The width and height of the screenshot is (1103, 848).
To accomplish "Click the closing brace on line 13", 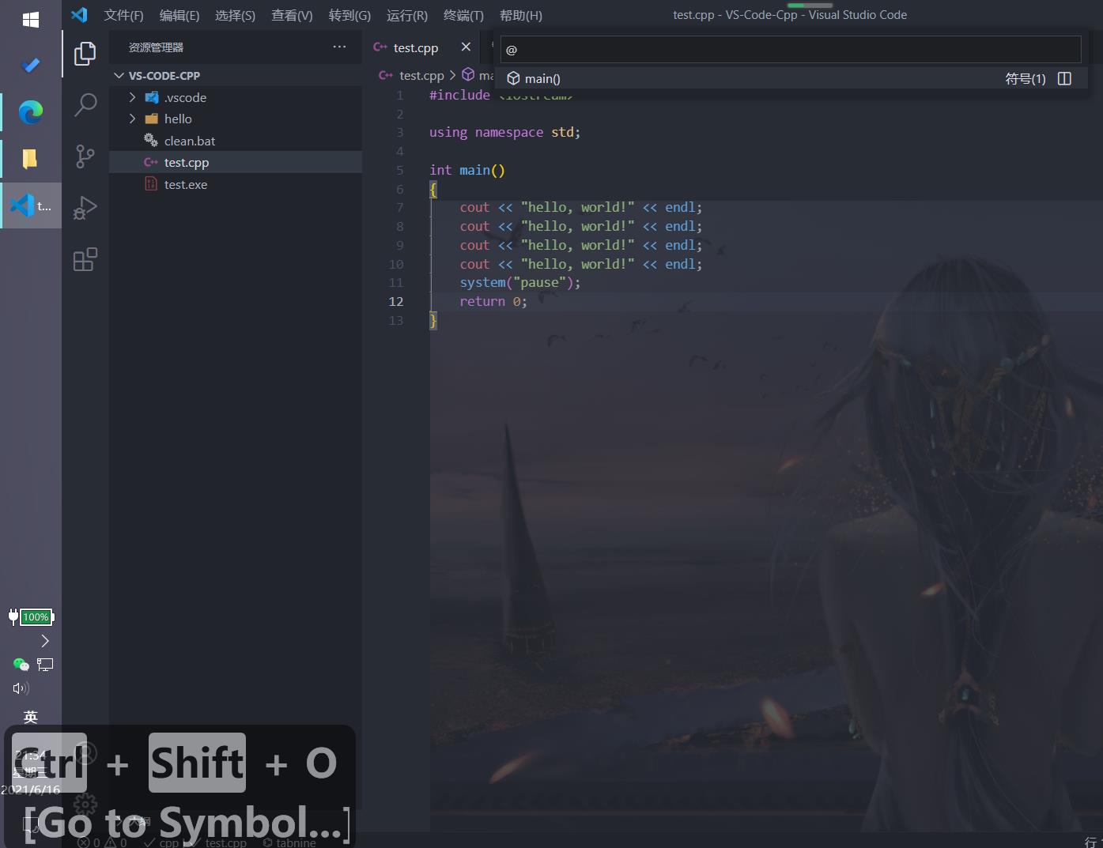I will (x=433, y=320).
